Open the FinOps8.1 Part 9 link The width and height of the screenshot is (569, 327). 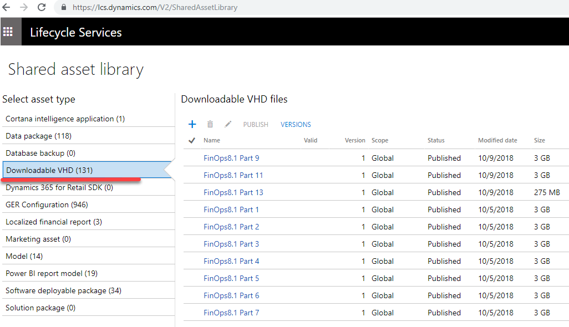(231, 158)
